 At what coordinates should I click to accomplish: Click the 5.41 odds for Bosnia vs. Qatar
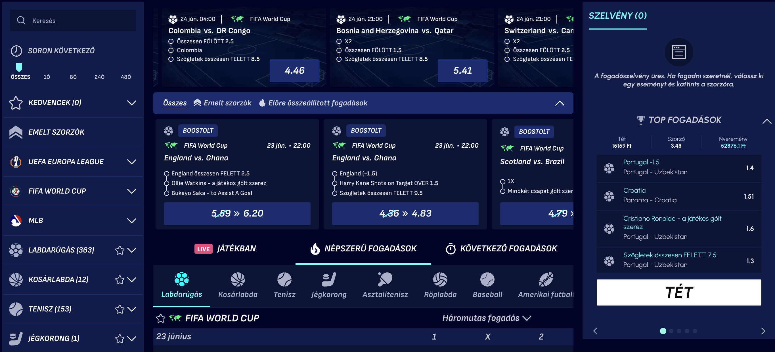pyautogui.click(x=462, y=71)
